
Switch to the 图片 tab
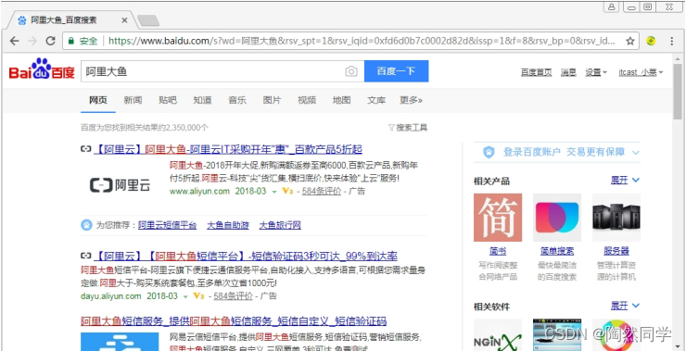point(272,100)
